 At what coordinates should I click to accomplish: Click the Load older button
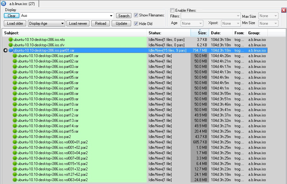(15, 23)
